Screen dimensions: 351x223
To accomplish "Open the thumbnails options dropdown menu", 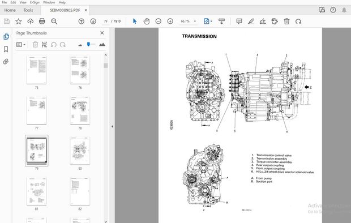I will (21, 45).
